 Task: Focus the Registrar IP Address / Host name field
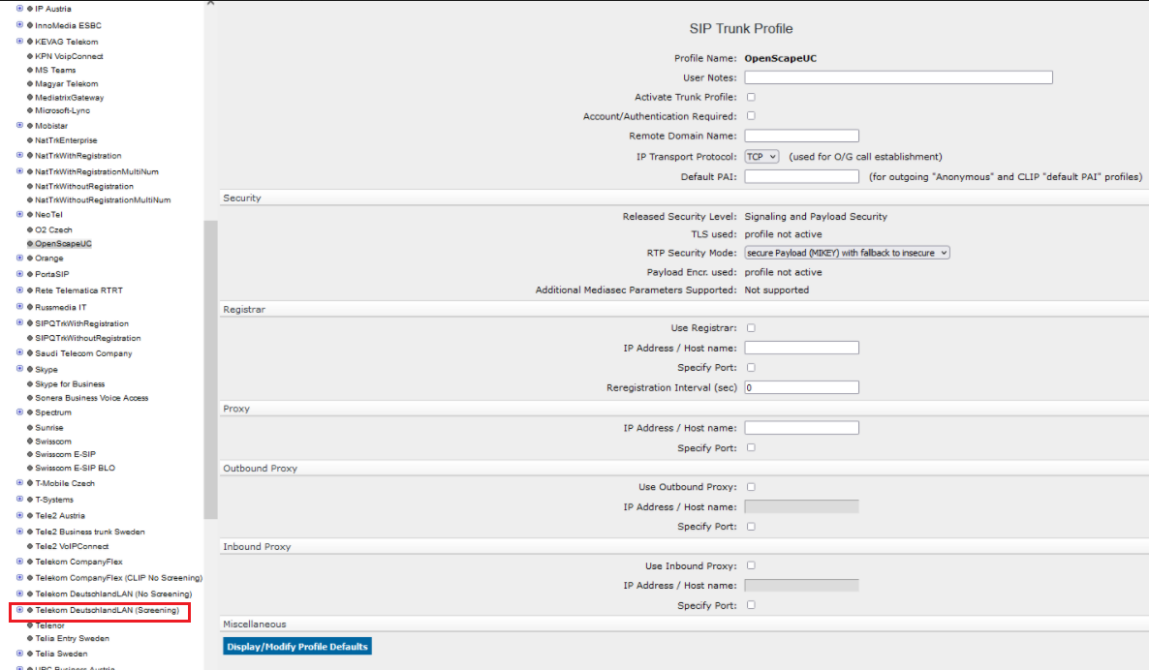(x=801, y=348)
